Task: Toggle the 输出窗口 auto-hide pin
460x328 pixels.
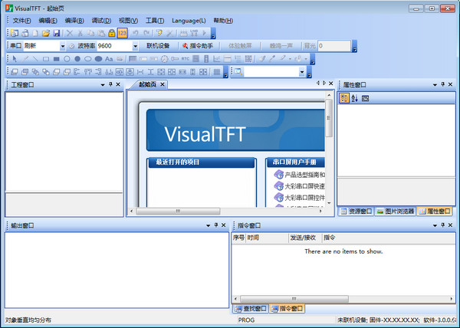Action: [x=216, y=225]
